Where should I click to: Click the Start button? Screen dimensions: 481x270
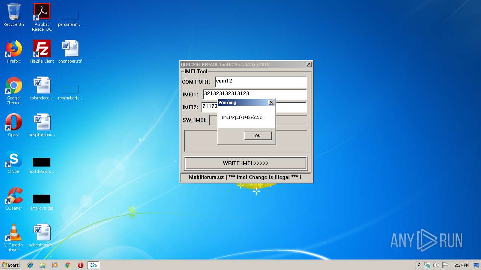(x=10, y=265)
